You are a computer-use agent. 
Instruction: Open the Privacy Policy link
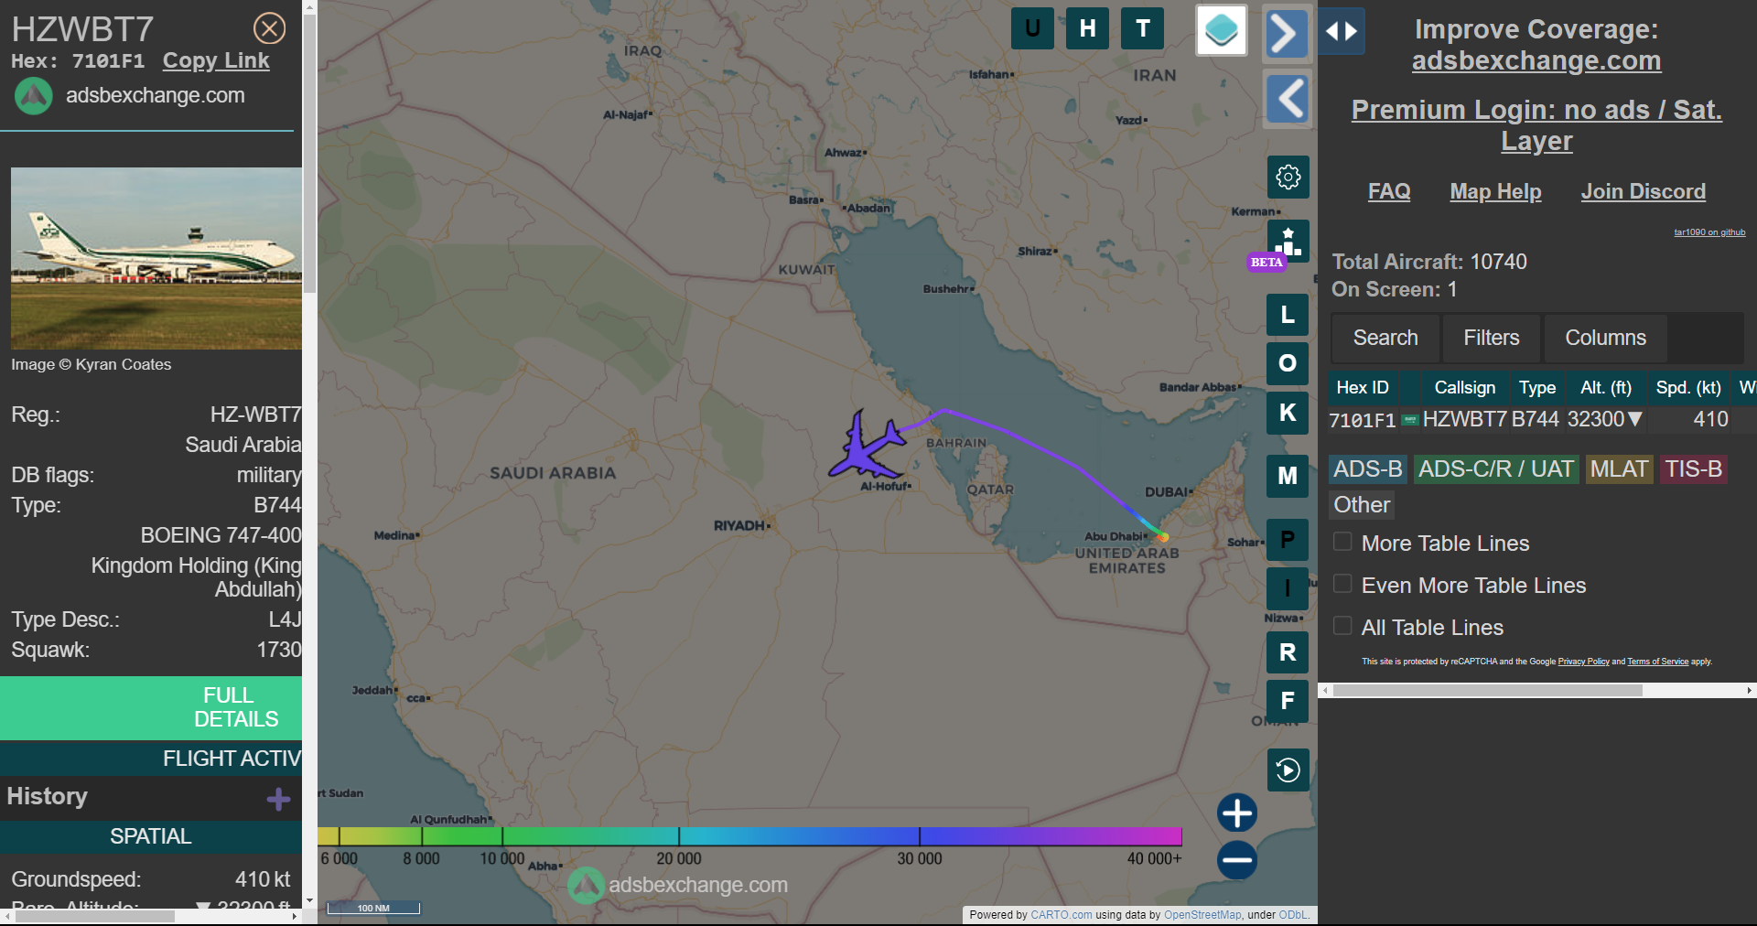(1583, 662)
